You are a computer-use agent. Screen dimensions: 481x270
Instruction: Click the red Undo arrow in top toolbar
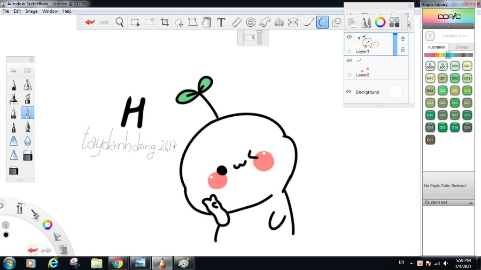pos(90,22)
